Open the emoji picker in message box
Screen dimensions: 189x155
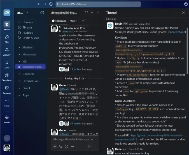(x=66, y=146)
